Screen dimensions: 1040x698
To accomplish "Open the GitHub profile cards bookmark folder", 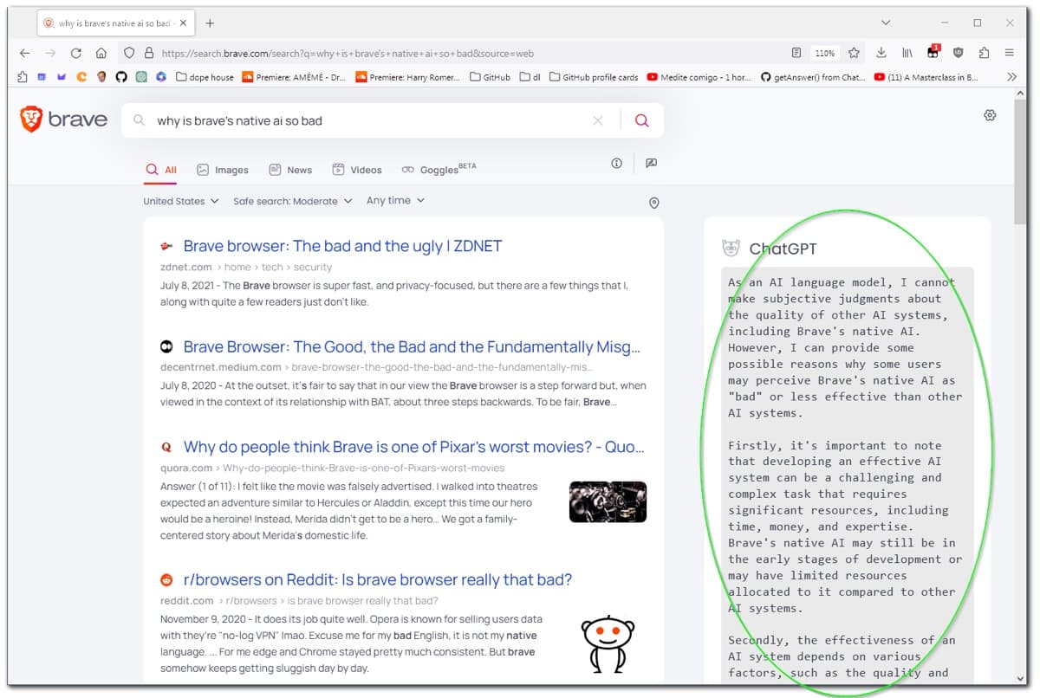I will pos(594,77).
